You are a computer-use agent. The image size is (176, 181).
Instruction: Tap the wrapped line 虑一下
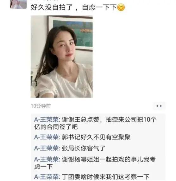(43, 166)
